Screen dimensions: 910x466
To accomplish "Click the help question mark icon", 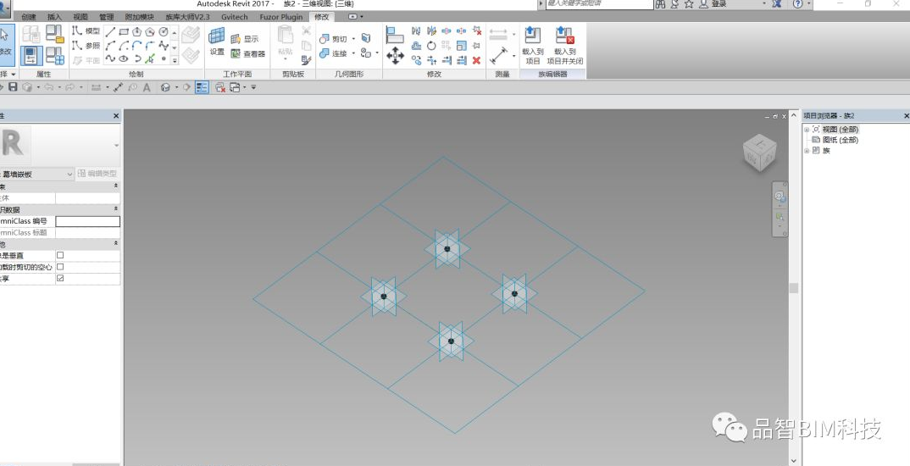I will pos(798,4).
